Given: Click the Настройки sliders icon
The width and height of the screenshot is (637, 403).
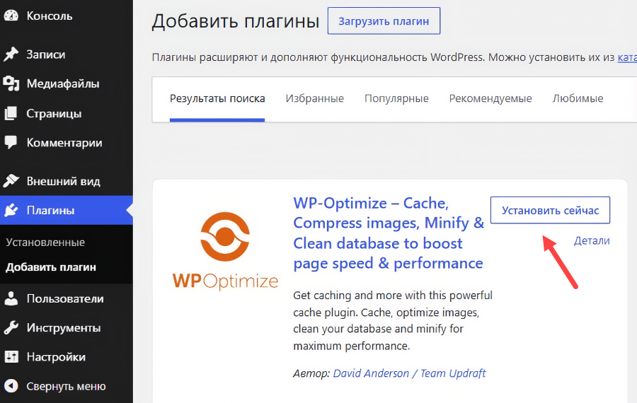Looking at the screenshot, I should 11,357.
